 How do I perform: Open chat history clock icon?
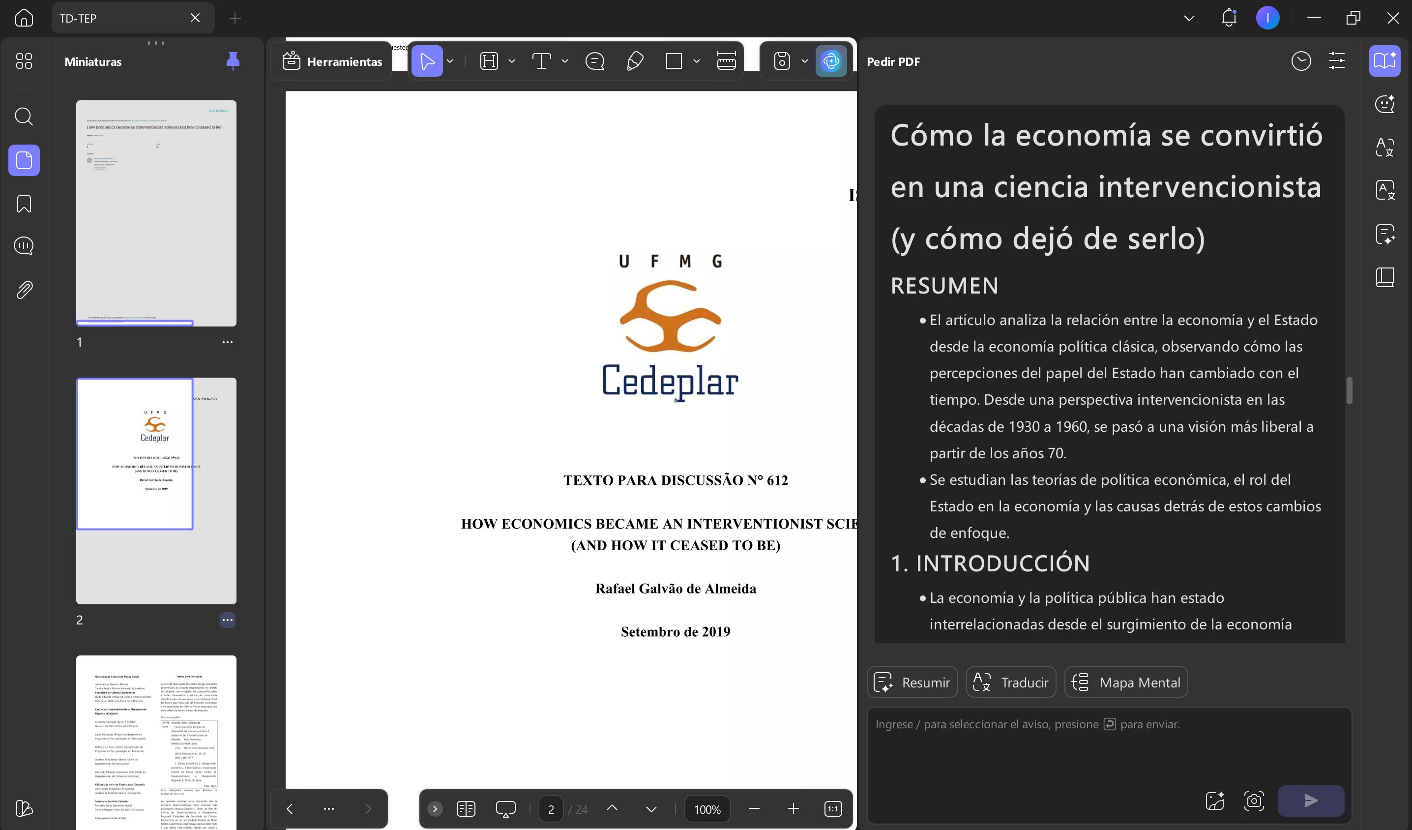coord(1301,61)
